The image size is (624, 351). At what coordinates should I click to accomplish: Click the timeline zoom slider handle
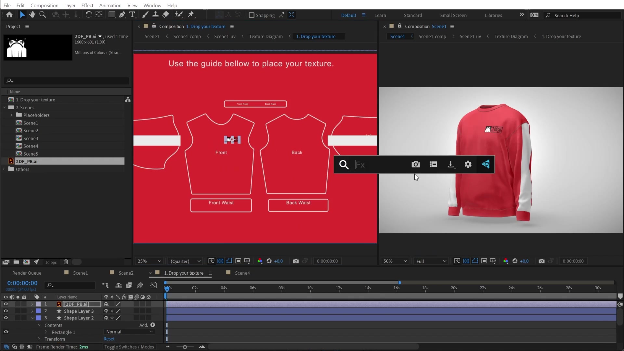coord(185,347)
